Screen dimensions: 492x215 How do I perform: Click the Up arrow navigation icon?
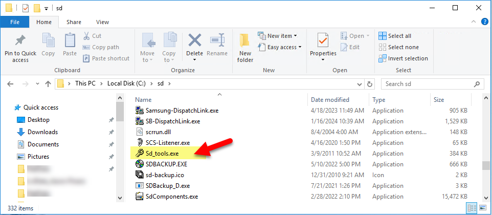[48, 83]
